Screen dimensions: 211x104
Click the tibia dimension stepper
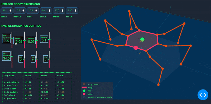(75, 11)
